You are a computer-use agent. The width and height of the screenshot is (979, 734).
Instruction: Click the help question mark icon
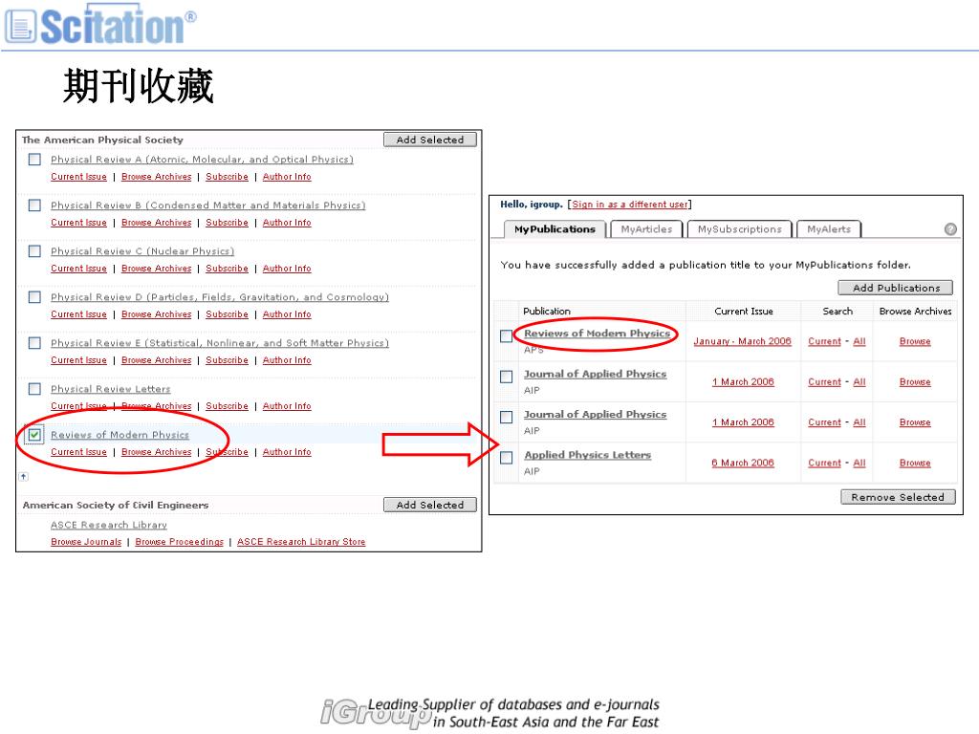point(950,229)
